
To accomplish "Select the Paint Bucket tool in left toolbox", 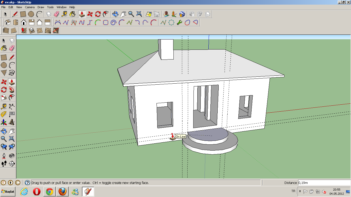I will pyautogui.click(x=4, y=48).
